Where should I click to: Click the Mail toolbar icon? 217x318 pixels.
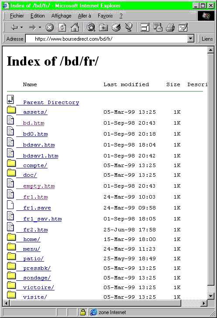(158, 27)
